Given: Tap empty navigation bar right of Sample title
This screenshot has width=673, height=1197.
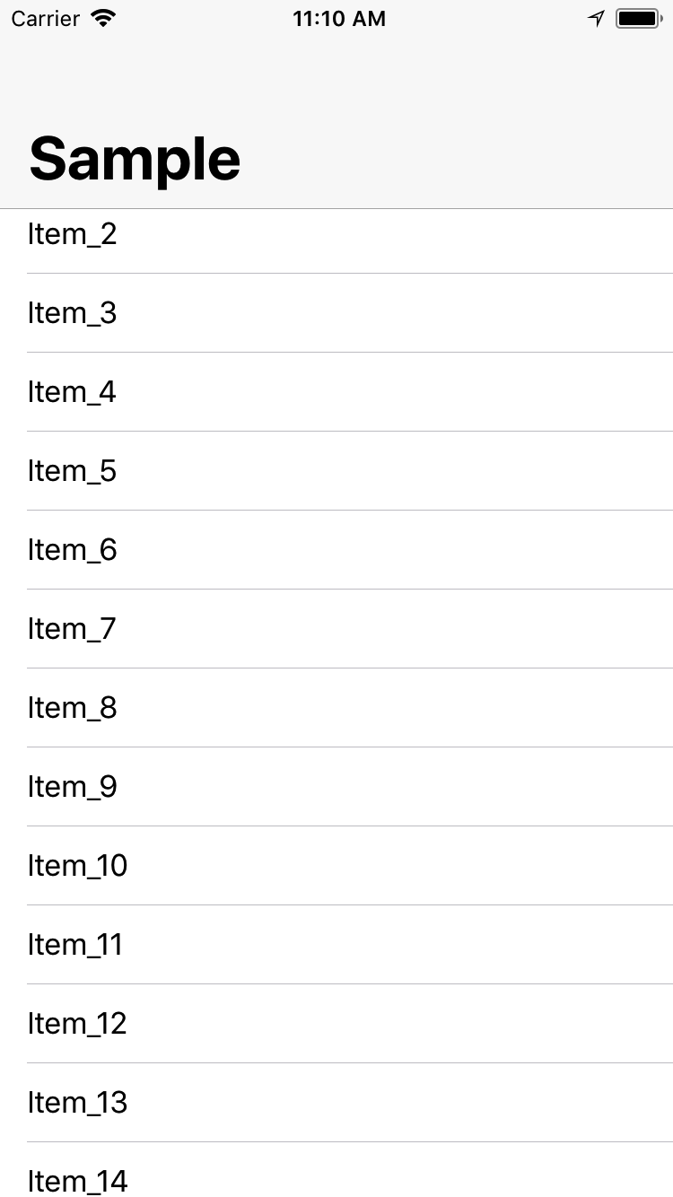Looking at the screenshot, I should [467, 159].
